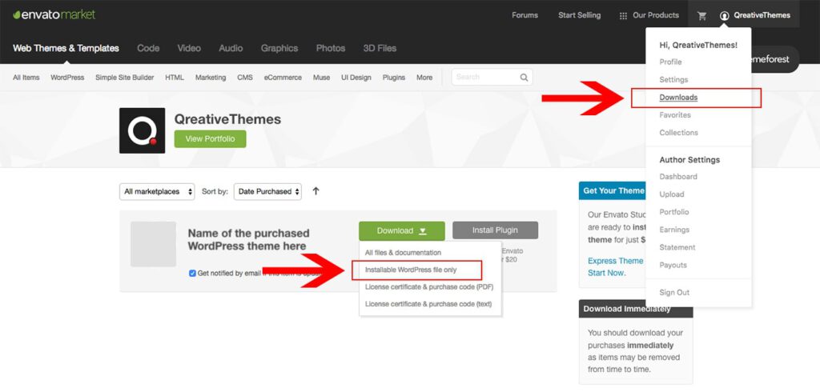Click the eCommerce category link

283,78
